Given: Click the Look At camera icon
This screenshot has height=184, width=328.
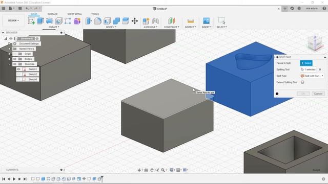Looking at the screenshot, I should click(146, 170).
